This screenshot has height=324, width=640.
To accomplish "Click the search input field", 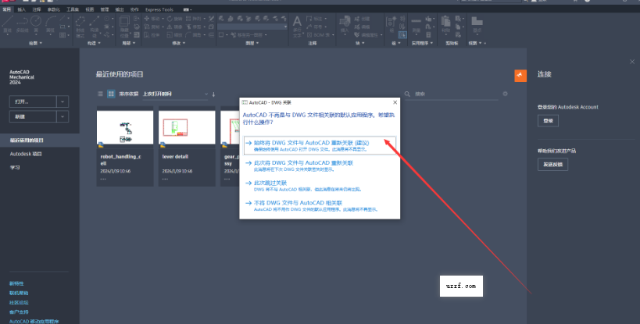I will pos(453,94).
